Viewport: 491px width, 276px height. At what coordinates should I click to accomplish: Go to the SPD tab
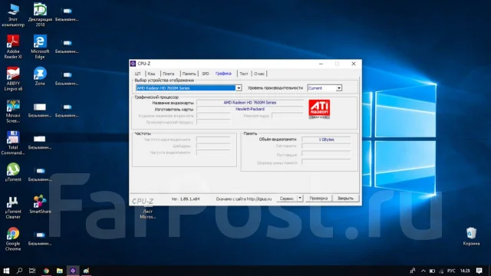coord(206,74)
